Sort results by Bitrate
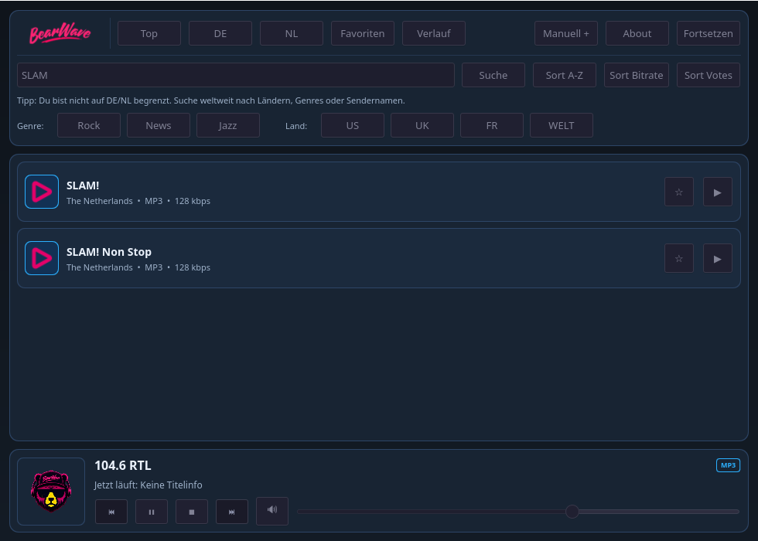 [636, 75]
